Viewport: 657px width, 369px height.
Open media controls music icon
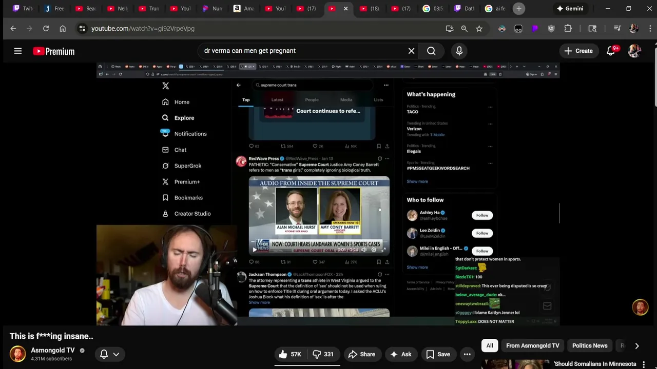click(617, 29)
